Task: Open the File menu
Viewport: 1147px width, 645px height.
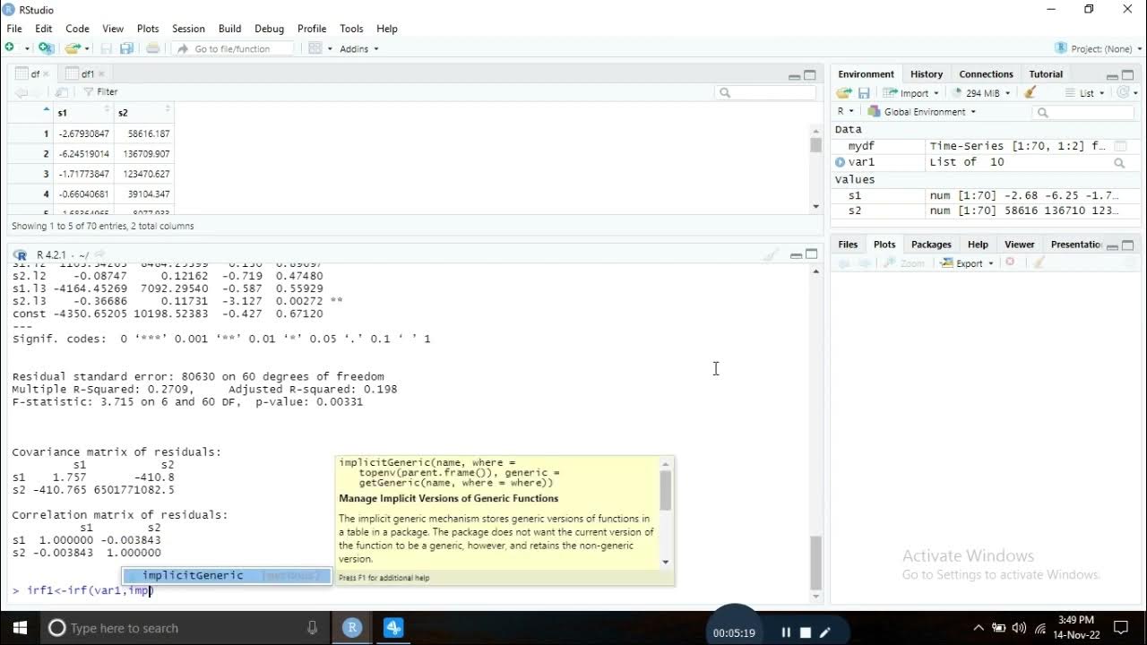Action: pos(14,29)
